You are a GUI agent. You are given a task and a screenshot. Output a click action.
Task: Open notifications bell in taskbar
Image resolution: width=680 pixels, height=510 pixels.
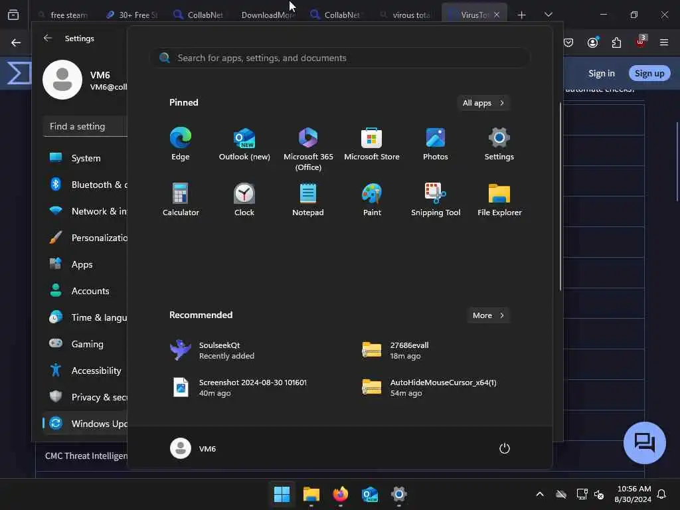[x=662, y=494]
